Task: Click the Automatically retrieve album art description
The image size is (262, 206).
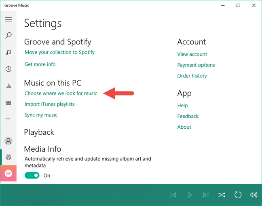Action: [88, 162]
